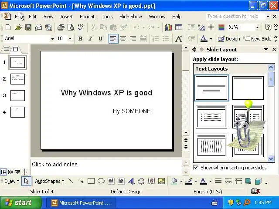Click the Fill Color paint bucket

click(174, 181)
